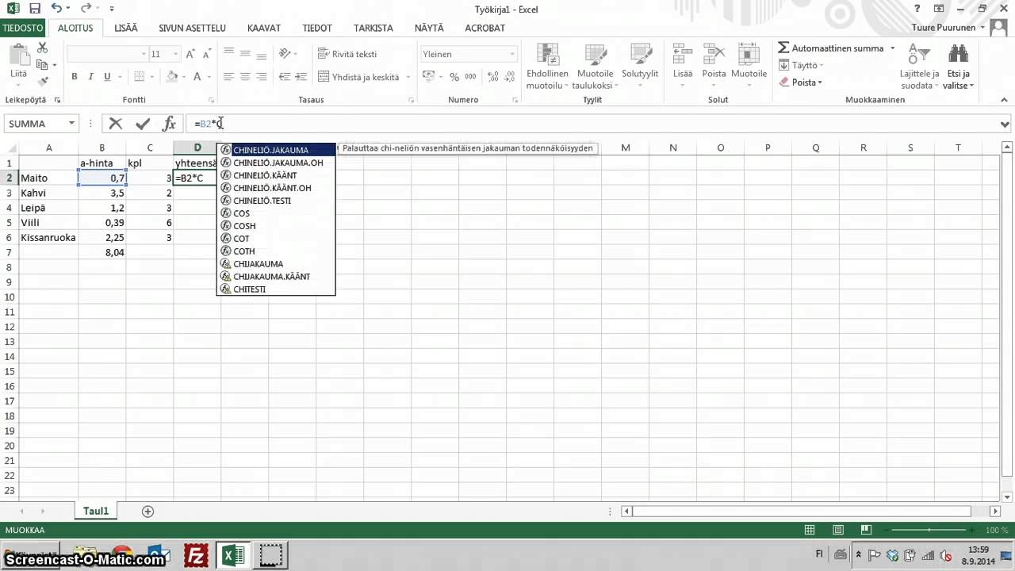Click the increase decimal icon
This screenshot has width=1015, height=571.
(x=492, y=77)
